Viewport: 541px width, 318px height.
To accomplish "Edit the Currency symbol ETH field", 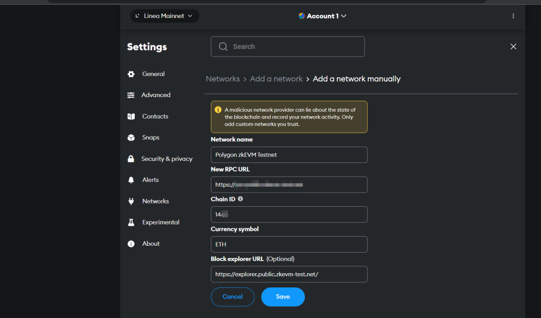I will click(289, 244).
